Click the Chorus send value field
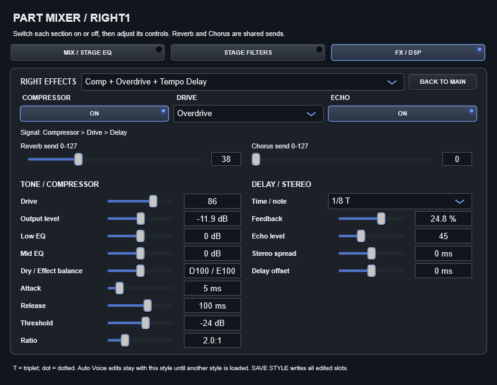The height and width of the screenshot is (385, 497). click(x=457, y=159)
